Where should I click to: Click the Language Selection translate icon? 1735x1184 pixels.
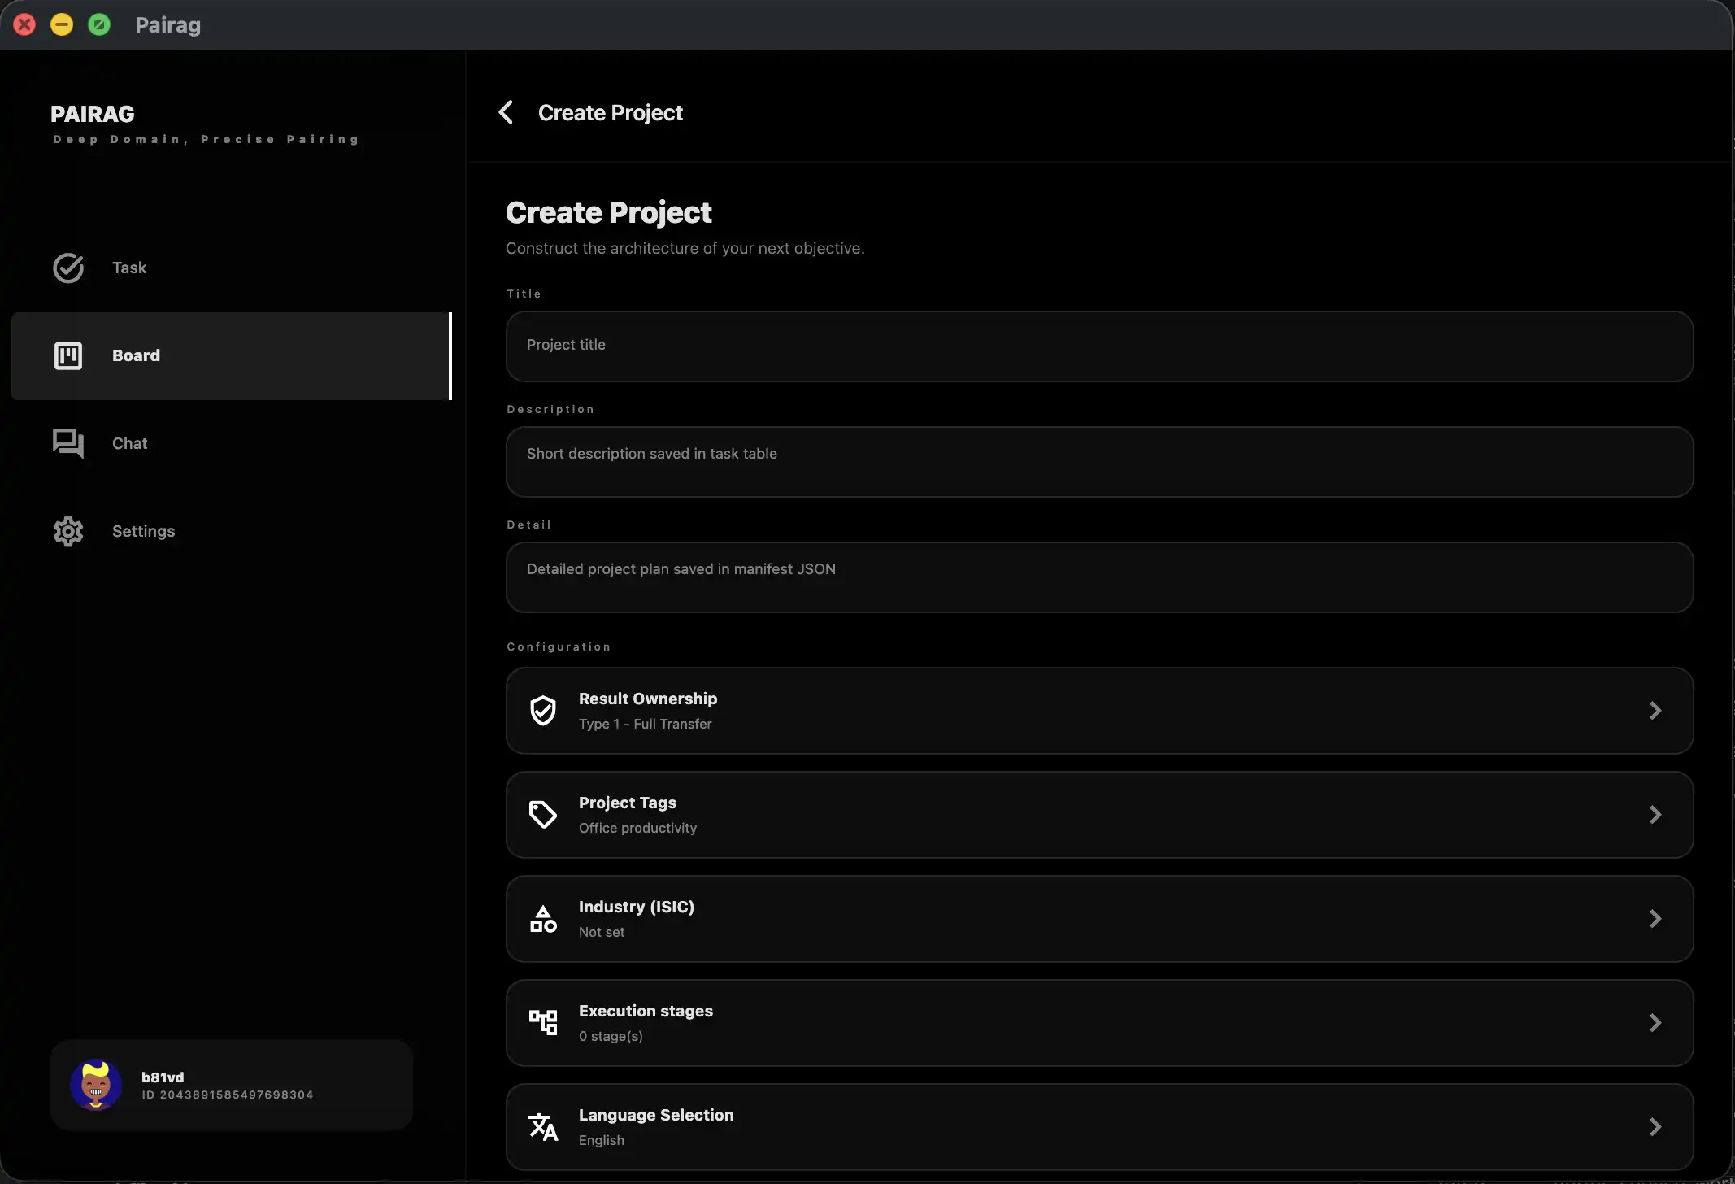[543, 1127]
